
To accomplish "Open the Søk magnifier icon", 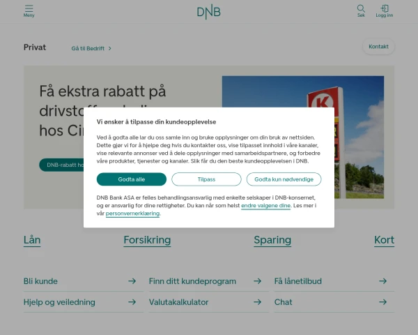I will [x=361, y=8].
